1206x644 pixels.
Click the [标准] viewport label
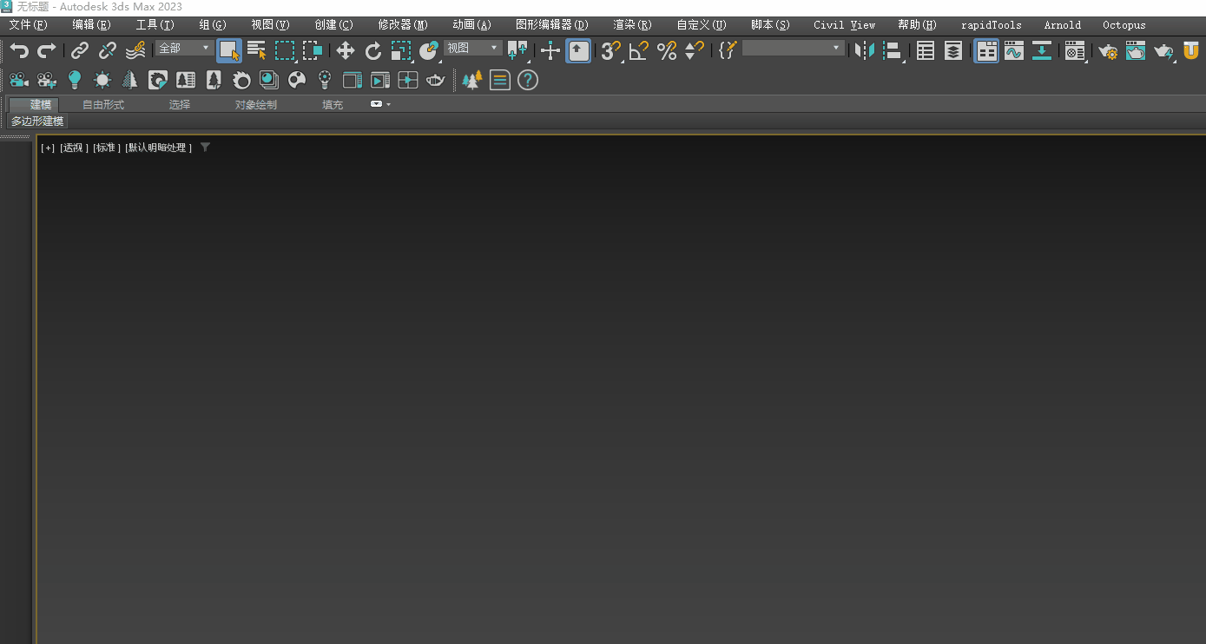tap(107, 148)
